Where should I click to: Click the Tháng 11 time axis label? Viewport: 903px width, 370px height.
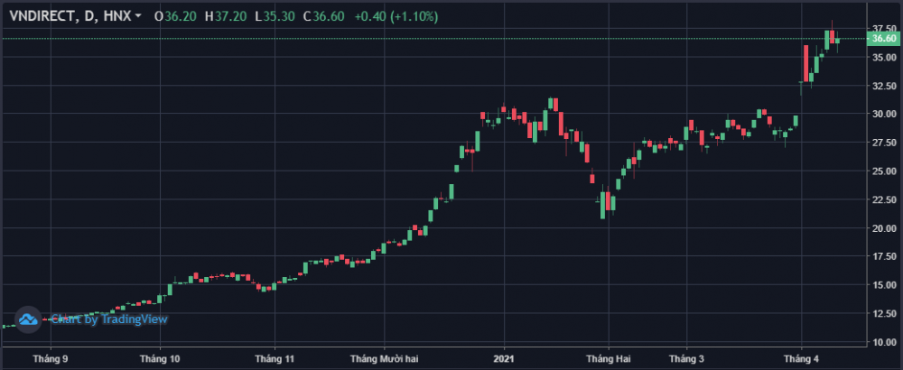275,358
